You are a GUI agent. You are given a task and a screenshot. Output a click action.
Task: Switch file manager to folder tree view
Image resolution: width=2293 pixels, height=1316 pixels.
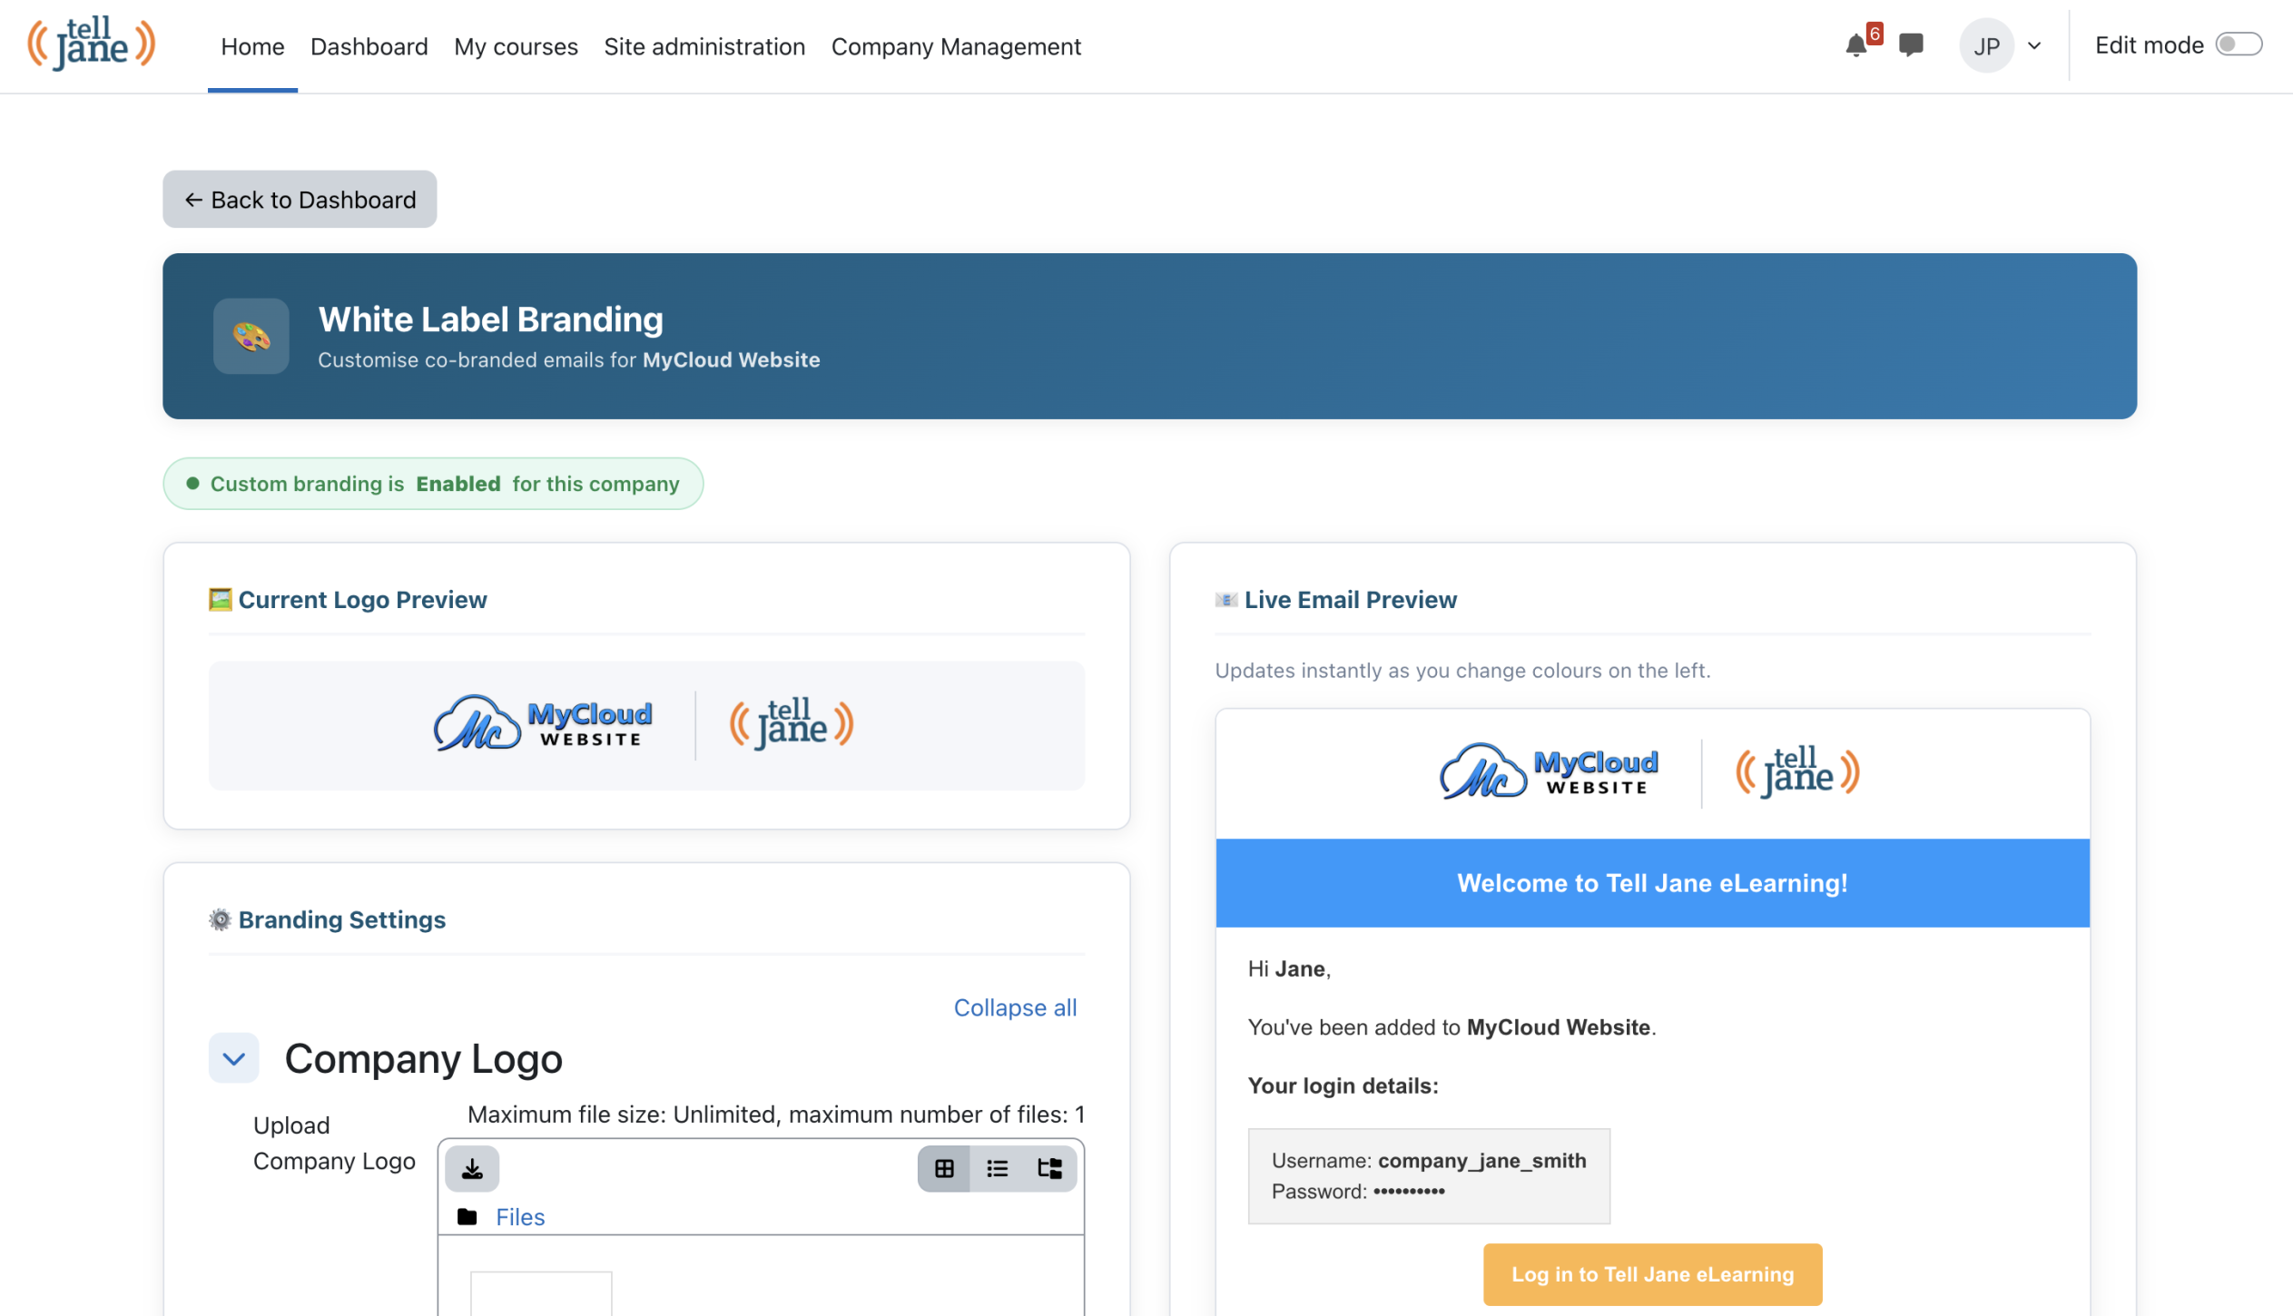(x=1049, y=1169)
